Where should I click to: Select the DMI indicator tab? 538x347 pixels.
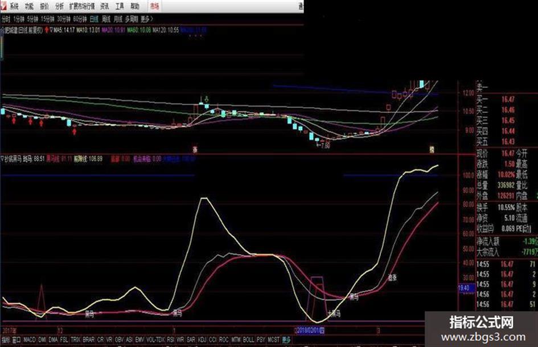[x=42, y=340]
